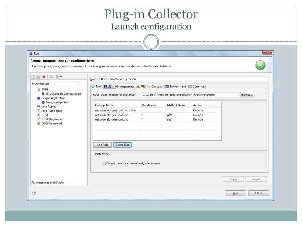This screenshot has width=302, height=226.
Task: Switch to the Common tab
Action: click(197, 87)
